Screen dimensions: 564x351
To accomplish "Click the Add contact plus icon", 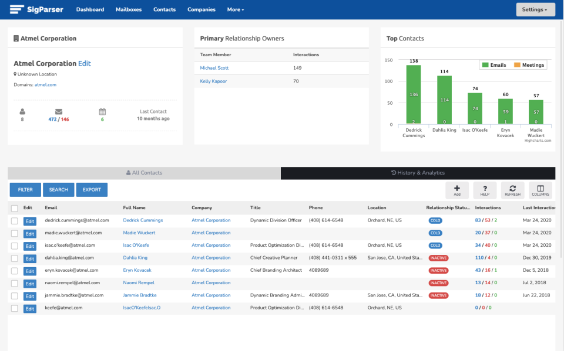I will 457,188.
